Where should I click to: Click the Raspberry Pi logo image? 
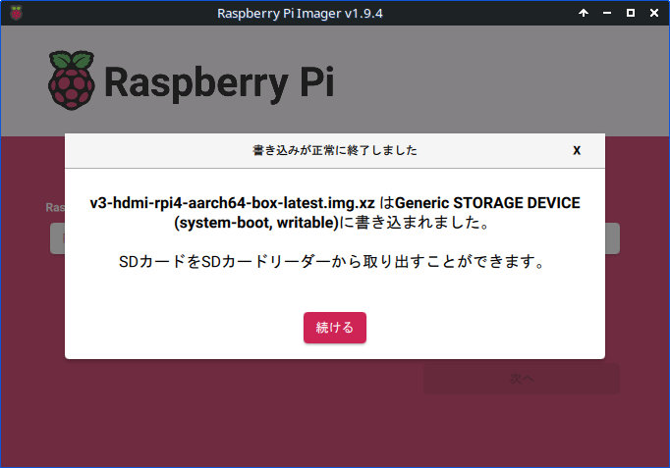click(191, 80)
